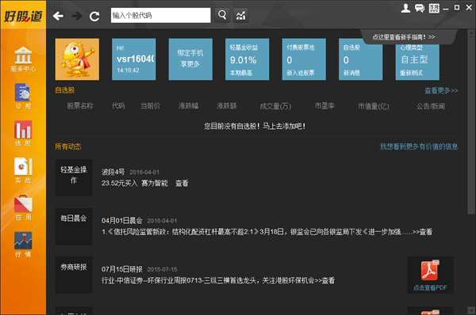476x315 pixels.
Task: Open the 诊股 stock diagnosis icon
Action: click(x=23, y=96)
